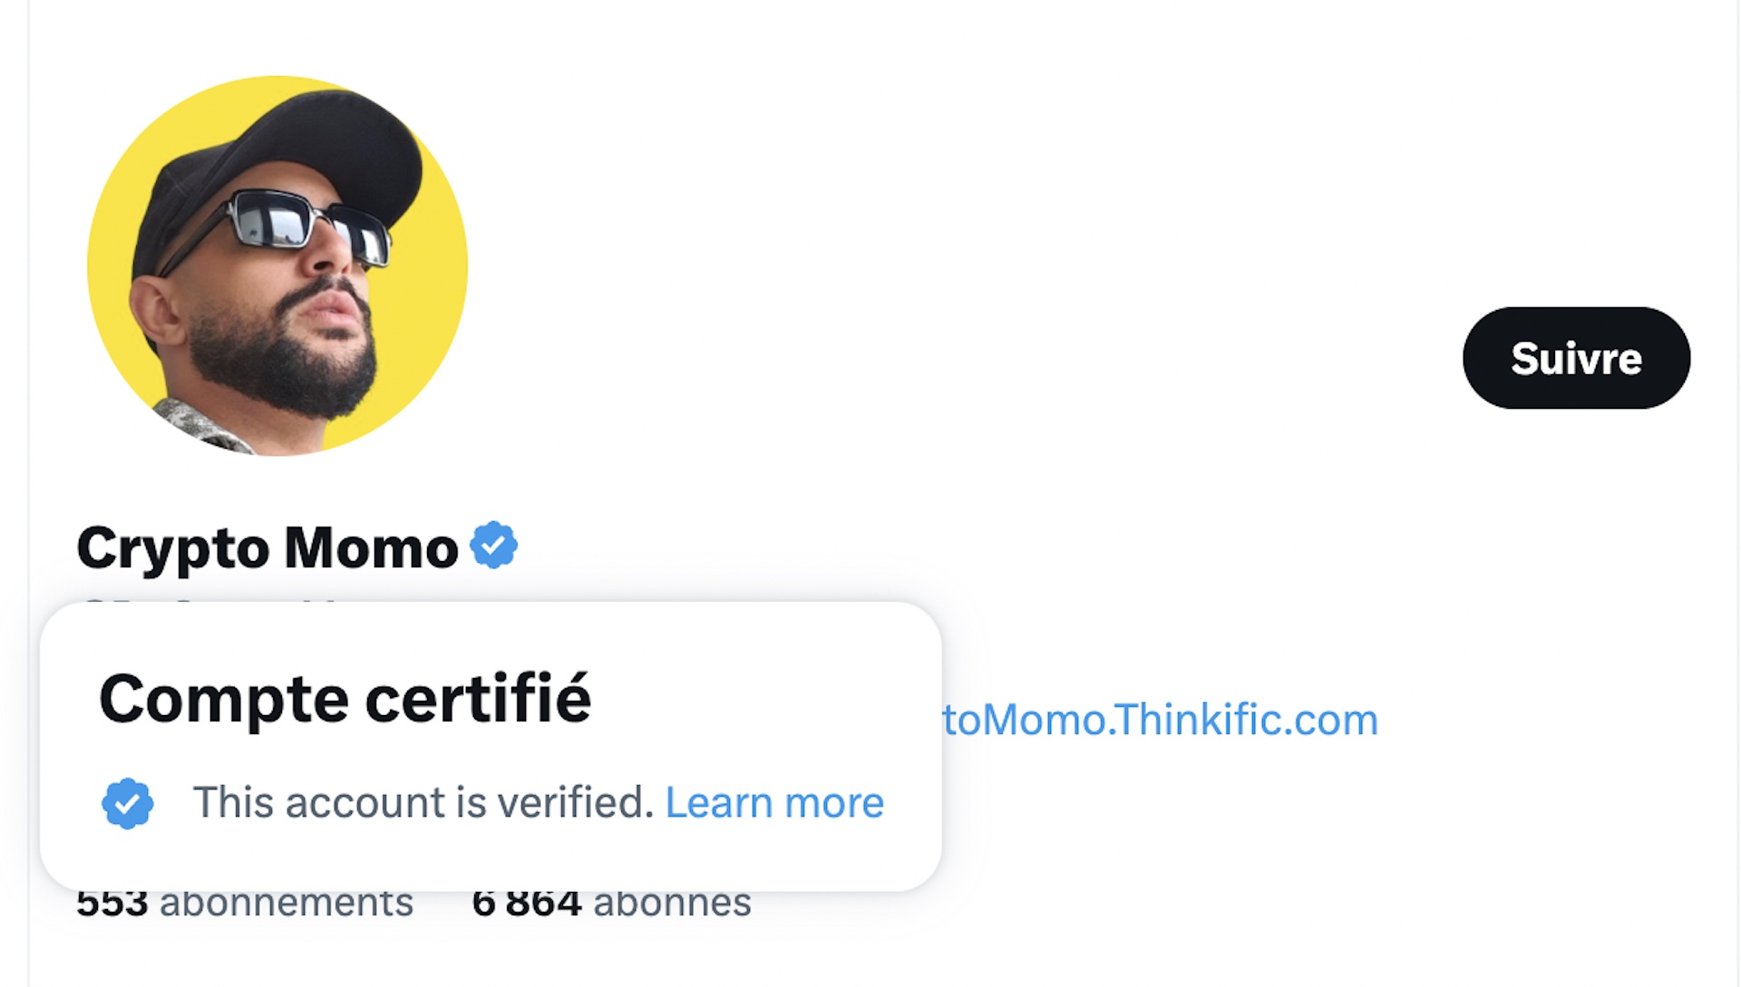The height and width of the screenshot is (987, 1741).
Task: Open the Thinkific.com website link
Action: pyautogui.click(x=1159, y=721)
